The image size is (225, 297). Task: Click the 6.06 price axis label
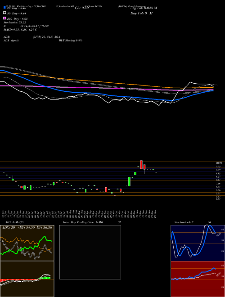[x=218, y=190]
